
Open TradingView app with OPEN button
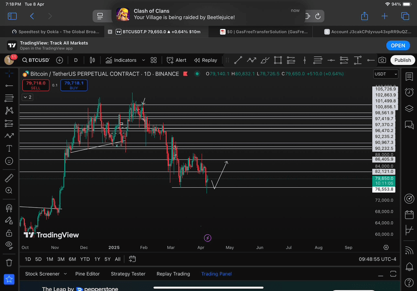[x=398, y=45]
